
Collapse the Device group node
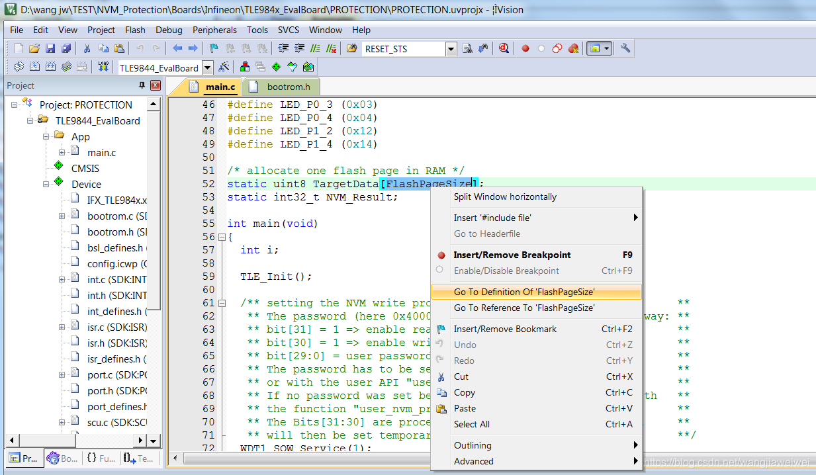pos(46,184)
